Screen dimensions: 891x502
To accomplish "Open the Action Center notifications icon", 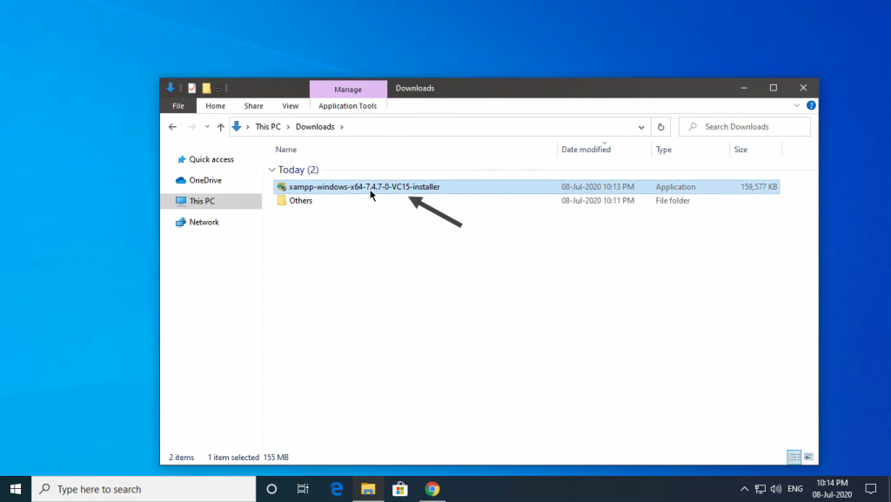I will (x=870, y=489).
